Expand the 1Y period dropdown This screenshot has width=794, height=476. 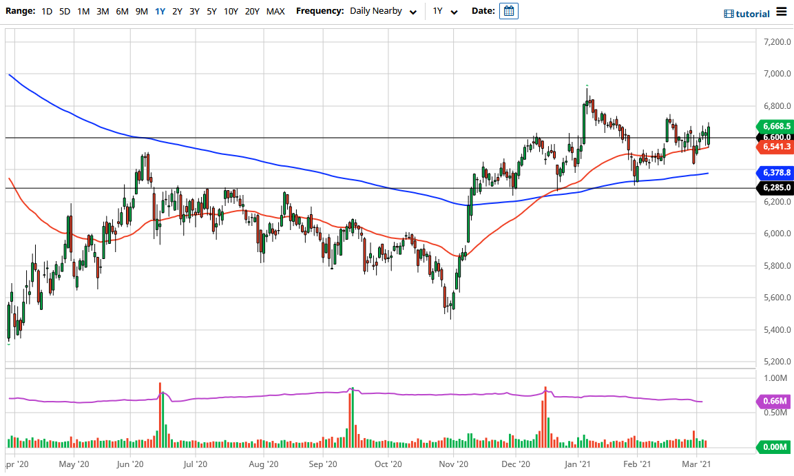pyautogui.click(x=445, y=11)
